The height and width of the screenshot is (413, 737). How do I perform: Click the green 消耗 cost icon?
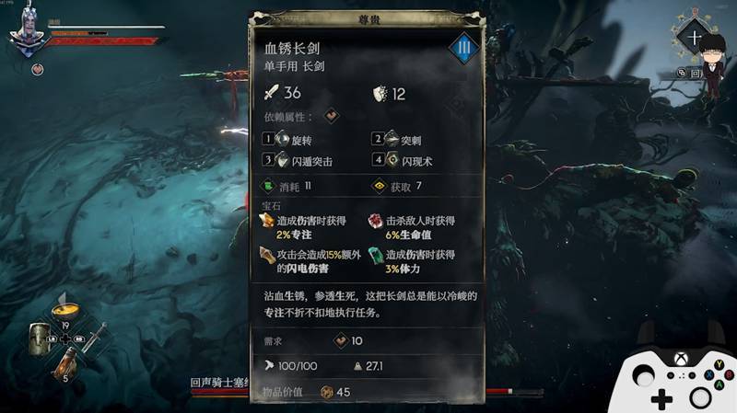click(x=267, y=187)
